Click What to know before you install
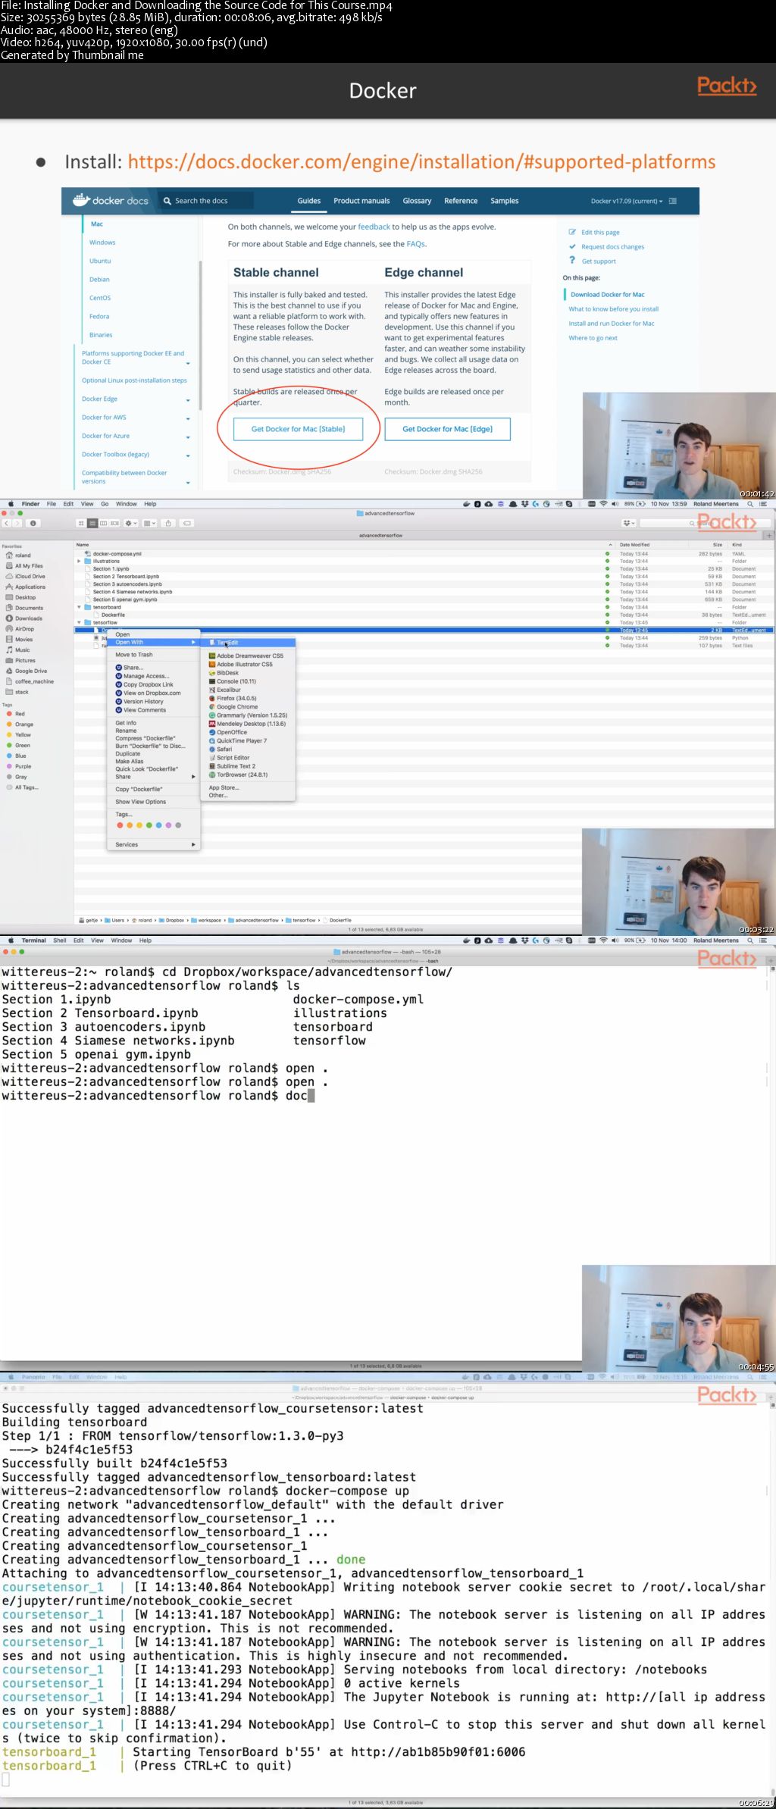The width and height of the screenshot is (776, 1809). click(614, 309)
